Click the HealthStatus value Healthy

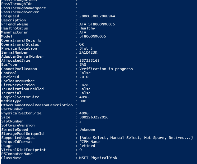pos(87,29)
